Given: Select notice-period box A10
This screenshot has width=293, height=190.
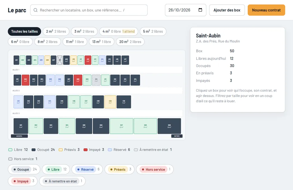Looking at the screenshot, I should pos(74,60).
